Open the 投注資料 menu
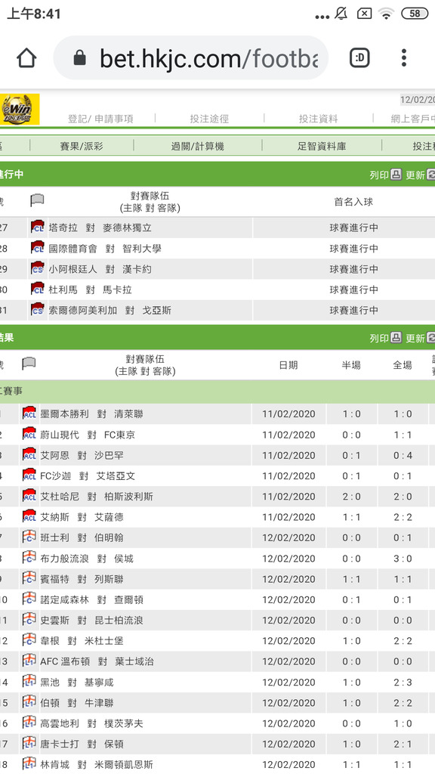This screenshot has width=435, height=774. pos(318,119)
